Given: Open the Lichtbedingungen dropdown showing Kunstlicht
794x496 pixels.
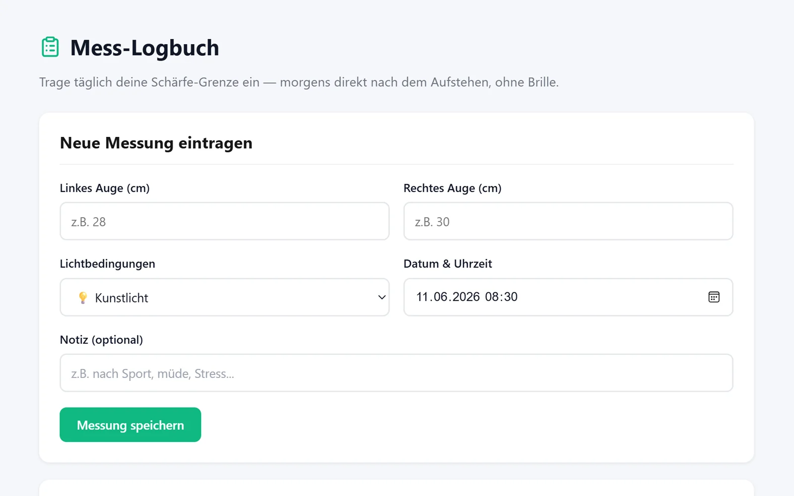Looking at the screenshot, I should 224,297.
